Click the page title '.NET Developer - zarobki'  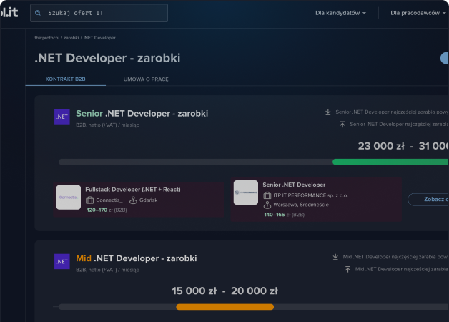(x=107, y=58)
